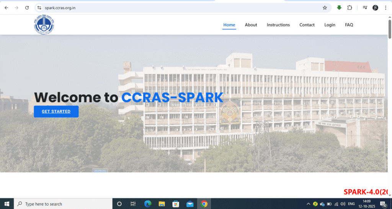Open File Explorer from taskbar
Screen dimensions: 392x209
coord(162,204)
